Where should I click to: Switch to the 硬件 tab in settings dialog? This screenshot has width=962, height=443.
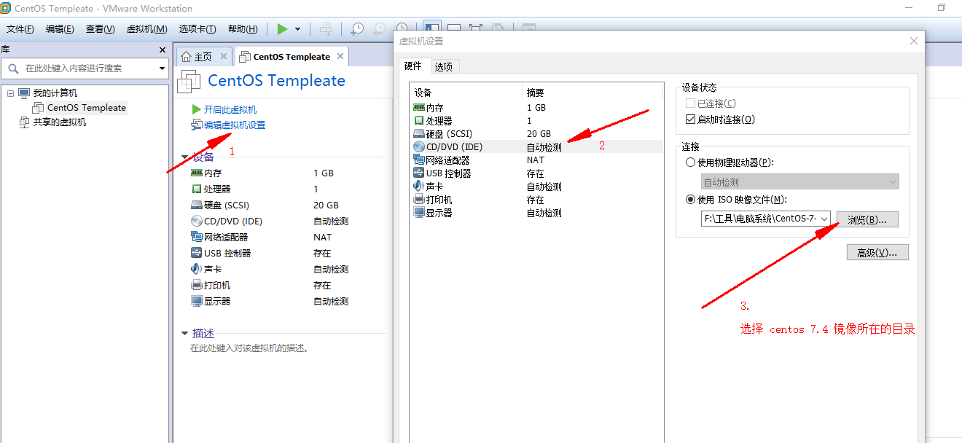[413, 66]
